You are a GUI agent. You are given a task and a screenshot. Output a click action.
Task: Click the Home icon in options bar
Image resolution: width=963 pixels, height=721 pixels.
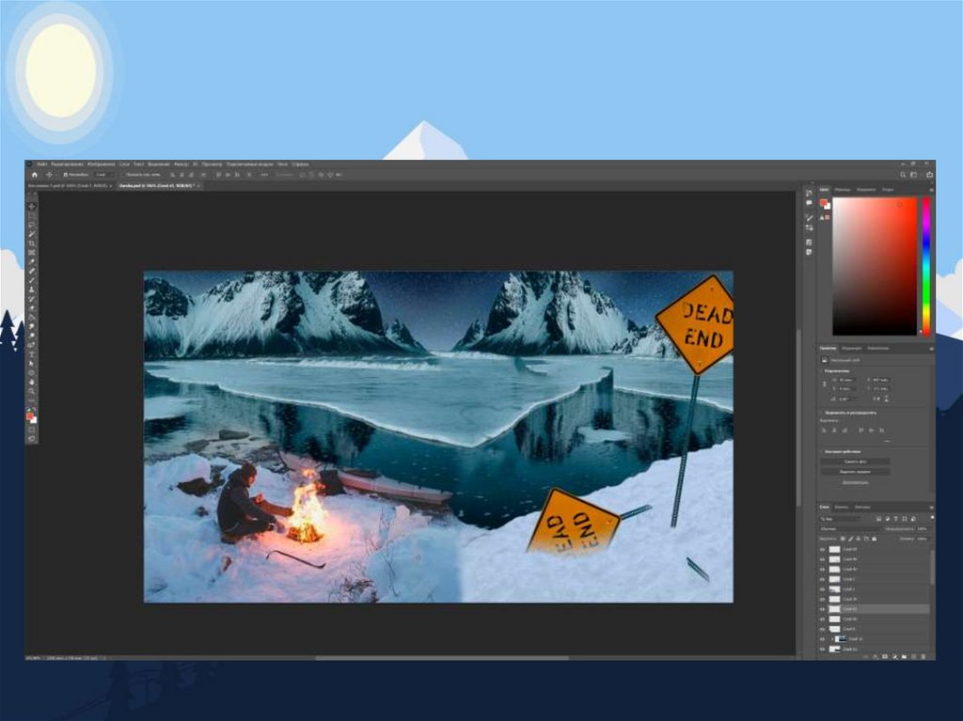[x=35, y=175]
